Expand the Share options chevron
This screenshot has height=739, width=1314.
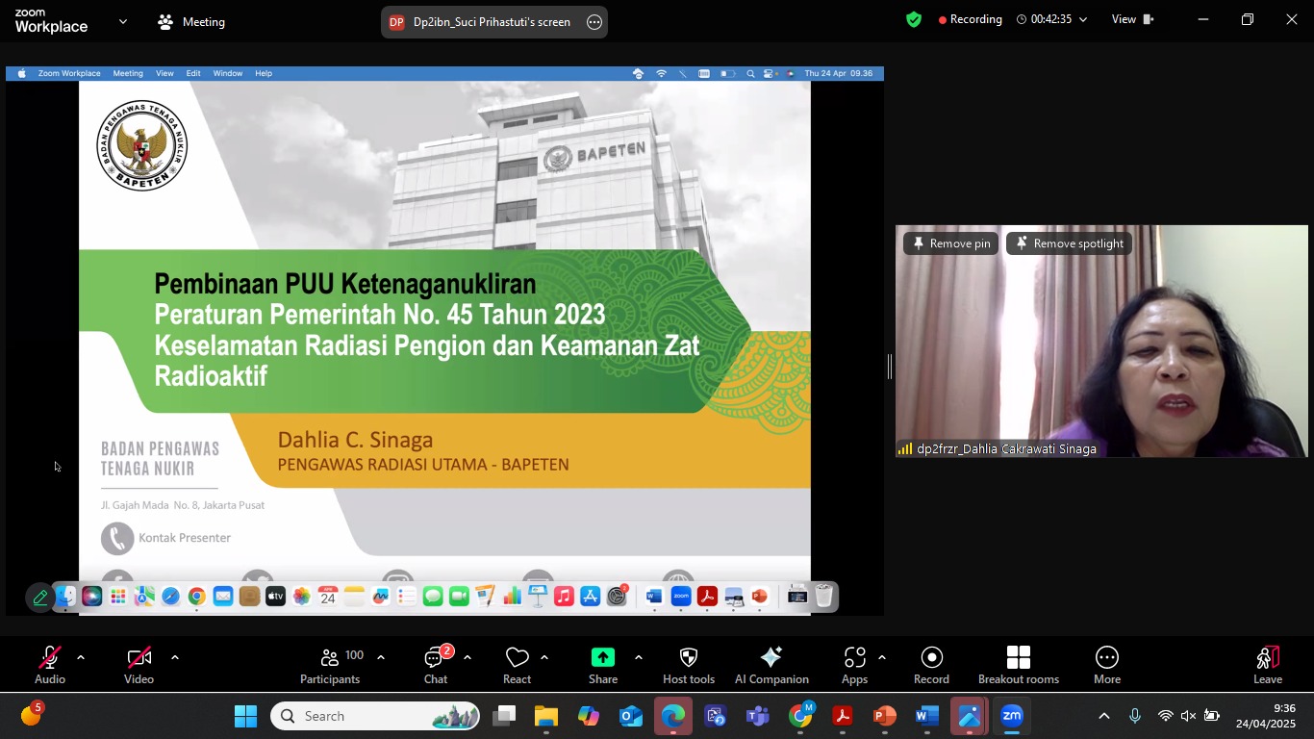[x=639, y=658]
